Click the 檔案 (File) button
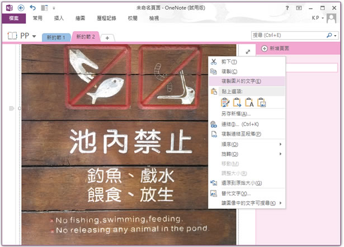Viewport: 344px width, 247px height. (13, 18)
